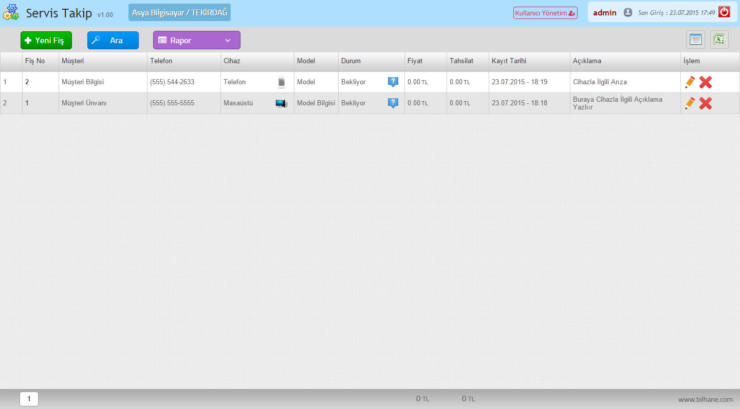Open search with the Ara button
The image size is (740, 409).
113,40
